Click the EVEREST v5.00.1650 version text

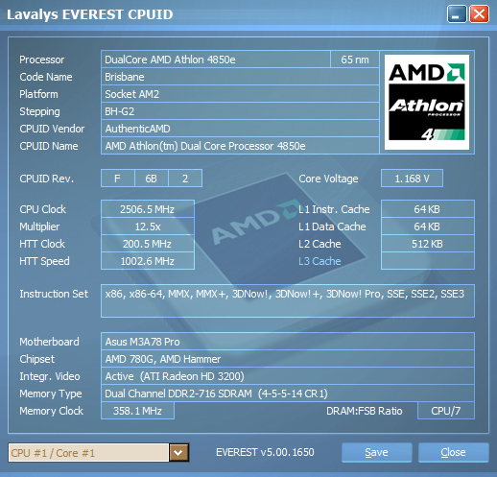pos(265,452)
